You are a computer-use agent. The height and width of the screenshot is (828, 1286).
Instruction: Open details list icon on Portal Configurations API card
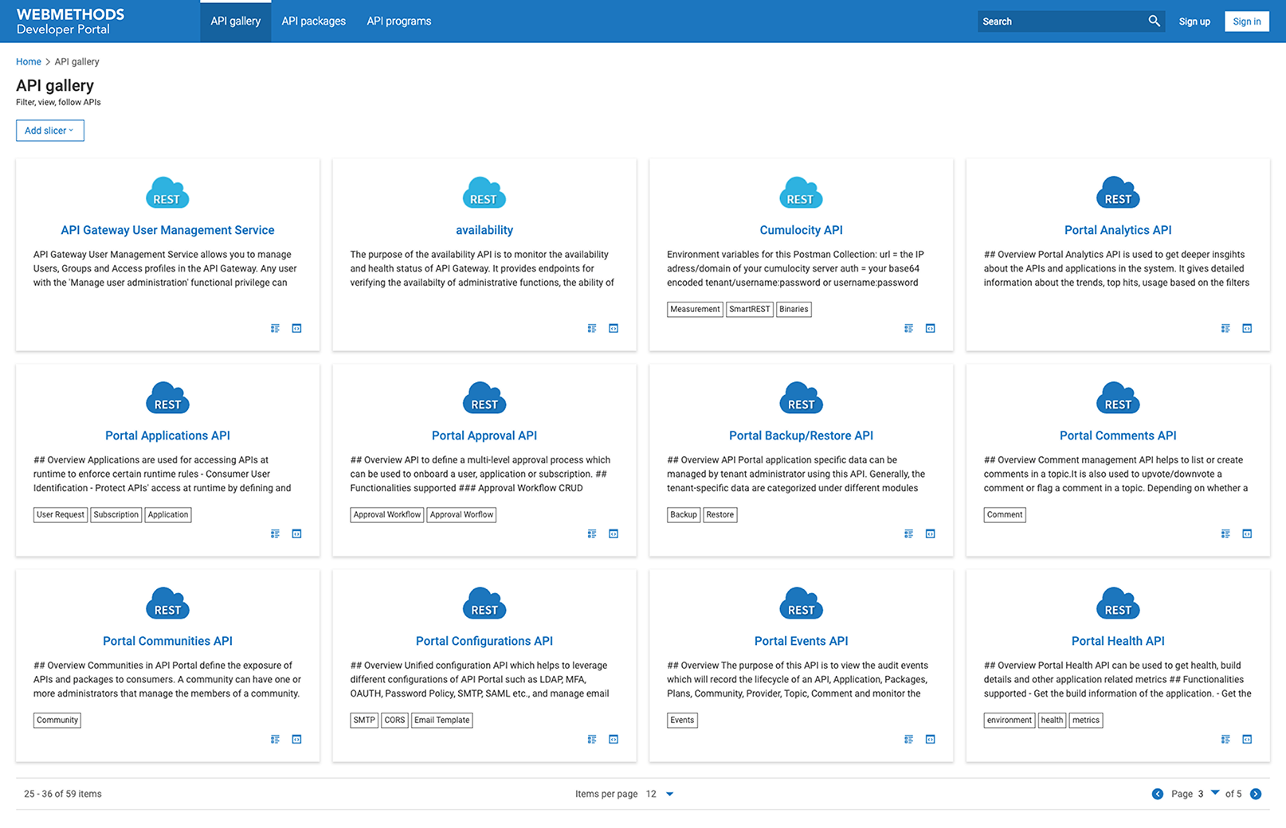click(592, 739)
